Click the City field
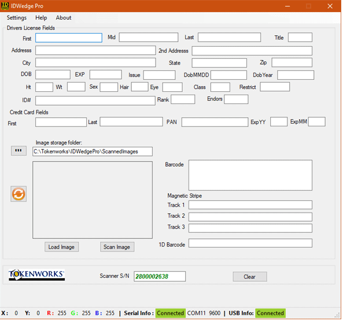343x321 pixels. (95, 62)
